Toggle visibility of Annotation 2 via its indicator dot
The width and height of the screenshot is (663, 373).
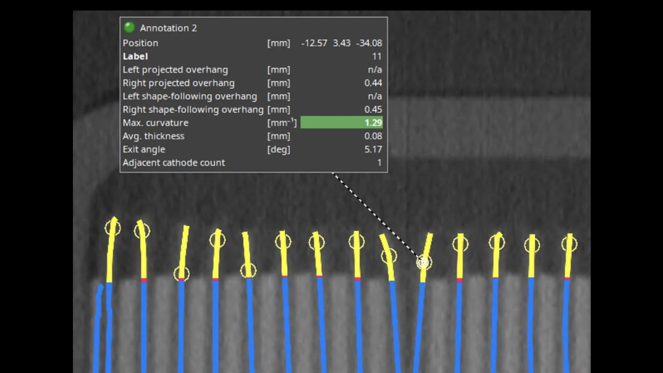point(130,27)
